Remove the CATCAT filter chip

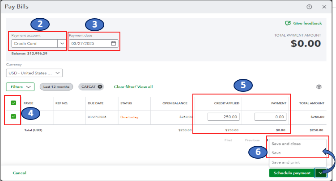point(100,86)
